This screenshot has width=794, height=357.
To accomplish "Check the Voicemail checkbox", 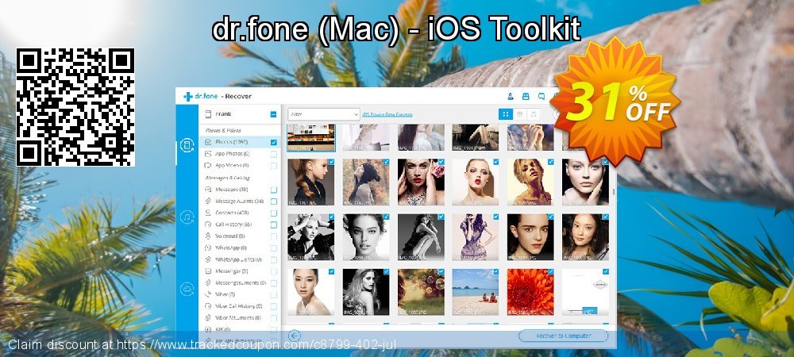I will tap(273, 236).
